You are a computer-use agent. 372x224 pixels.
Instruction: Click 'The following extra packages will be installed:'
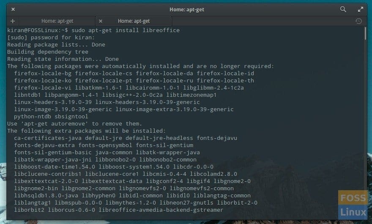(x=86, y=131)
